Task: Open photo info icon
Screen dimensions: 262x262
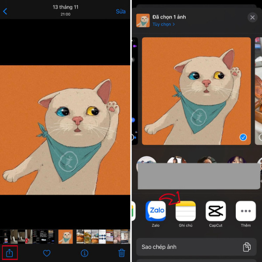Action: click(84, 253)
